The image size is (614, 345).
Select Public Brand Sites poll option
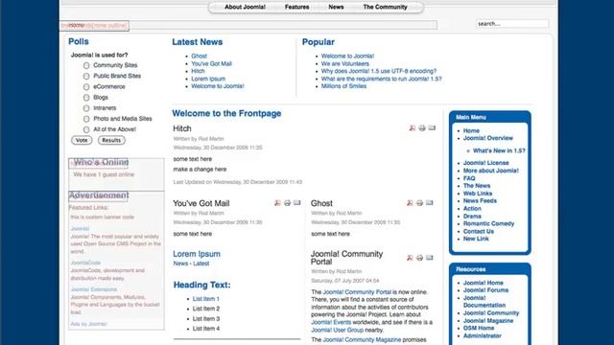click(x=86, y=76)
